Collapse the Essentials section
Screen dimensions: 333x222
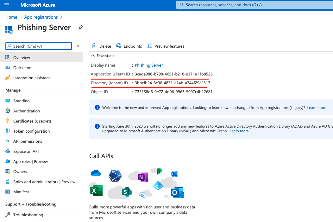(93, 56)
